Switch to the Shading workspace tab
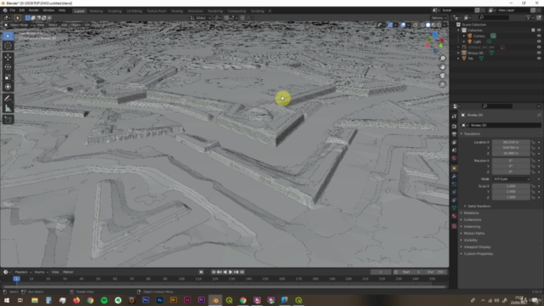The height and width of the screenshot is (306, 544). [177, 11]
